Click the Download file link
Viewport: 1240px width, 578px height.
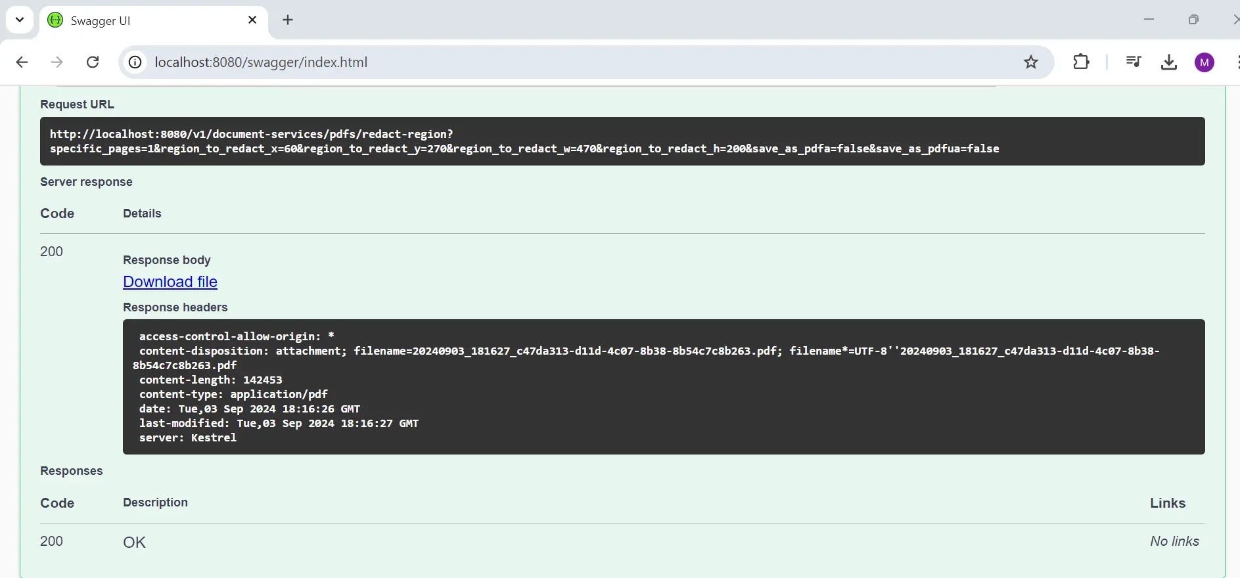[x=170, y=282]
